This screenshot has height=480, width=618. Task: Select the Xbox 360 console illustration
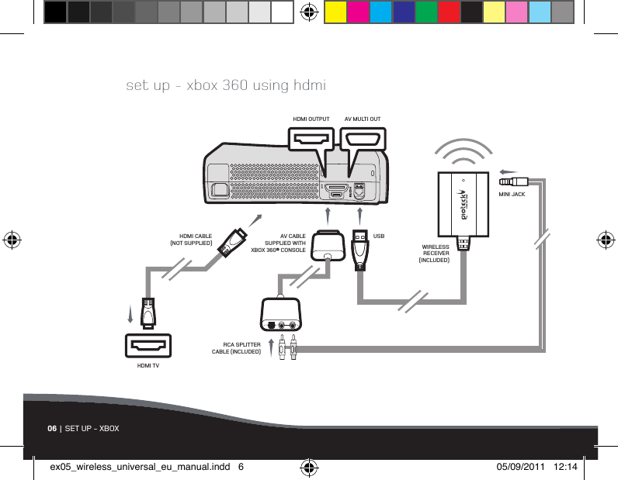click(296, 174)
